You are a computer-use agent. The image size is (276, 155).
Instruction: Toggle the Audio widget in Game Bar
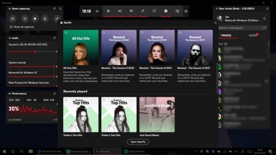[120, 11]
